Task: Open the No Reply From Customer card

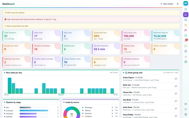Action: click(x=46, y=62)
